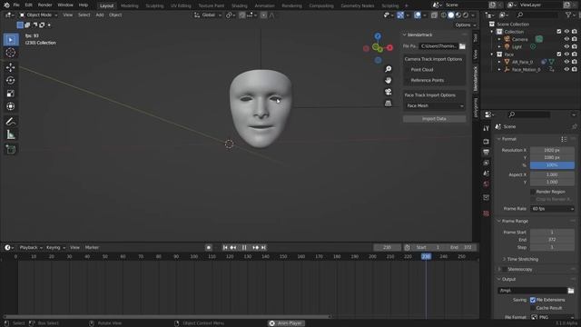Image resolution: width=581 pixels, height=327 pixels.
Task: Open the timeline Playback menu
Action: pos(30,248)
